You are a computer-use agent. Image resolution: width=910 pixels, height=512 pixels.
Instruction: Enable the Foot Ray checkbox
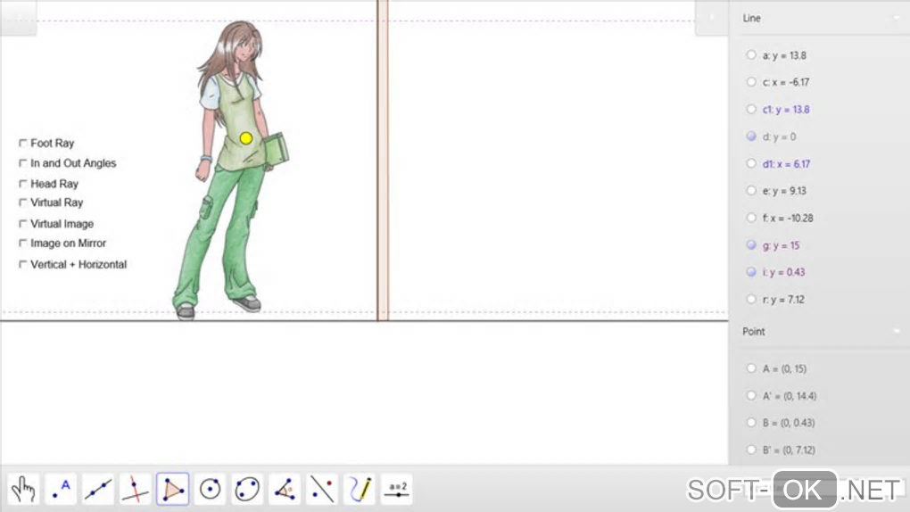(x=23, y=143)
